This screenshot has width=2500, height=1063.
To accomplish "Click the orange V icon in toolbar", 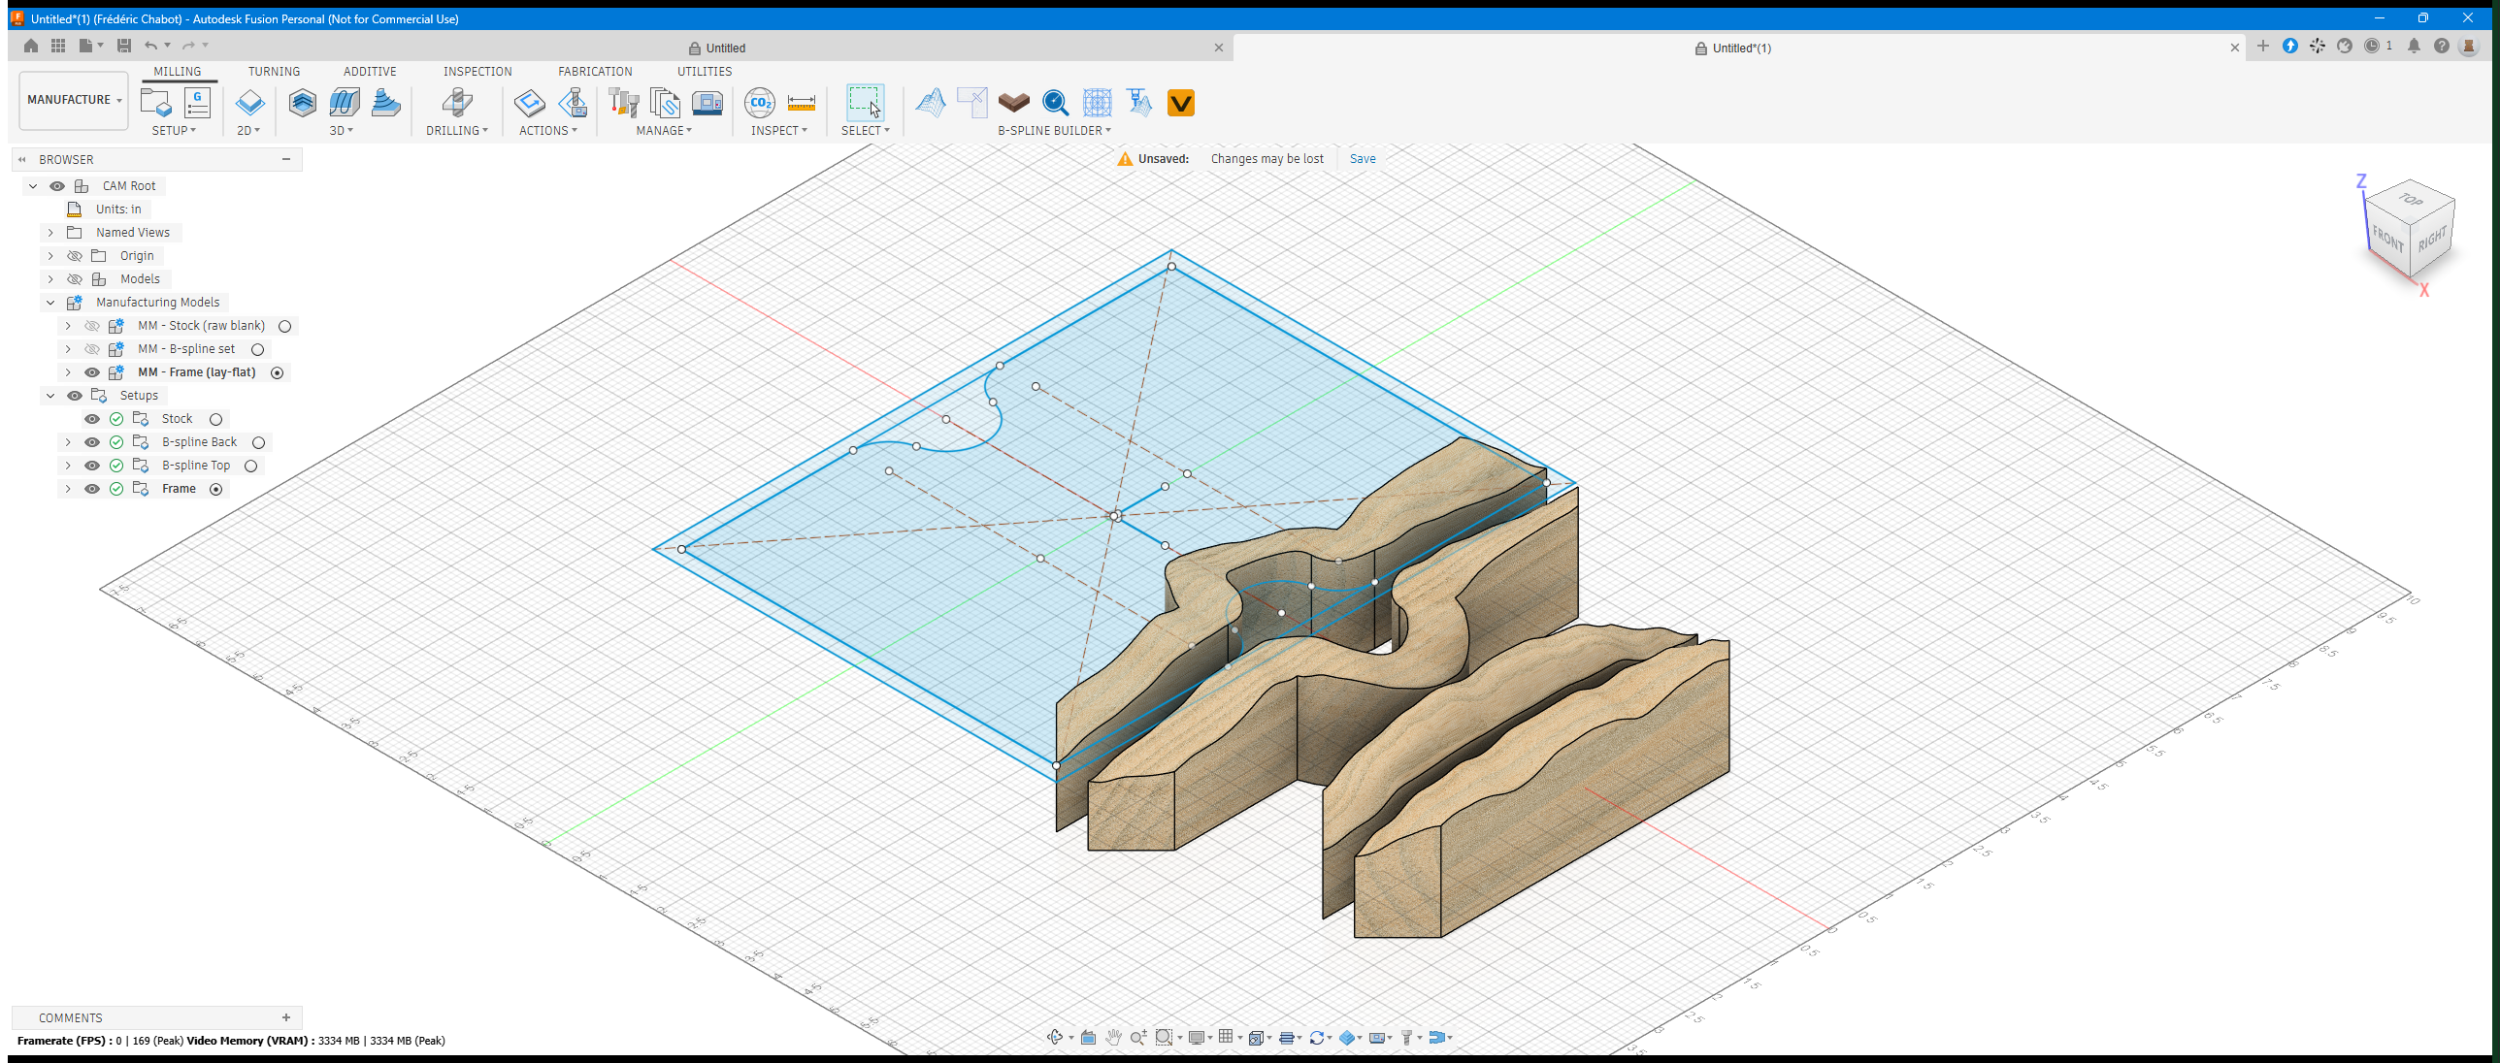I will (x=1181, y=103).
